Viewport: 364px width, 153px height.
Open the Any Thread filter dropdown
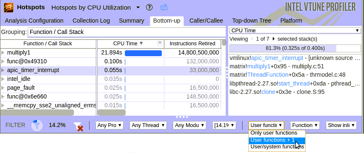click(x=148, y=125)
